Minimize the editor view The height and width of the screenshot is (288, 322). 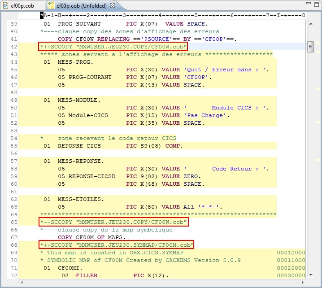point(309,3)
